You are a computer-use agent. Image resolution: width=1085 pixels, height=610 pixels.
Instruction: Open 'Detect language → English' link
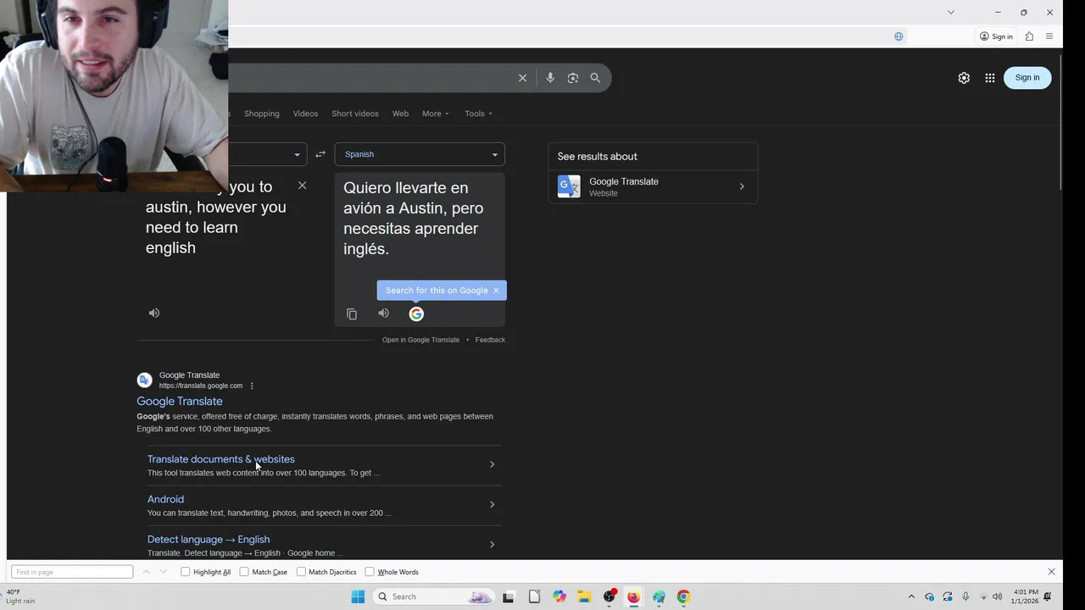tap(209, 540)
